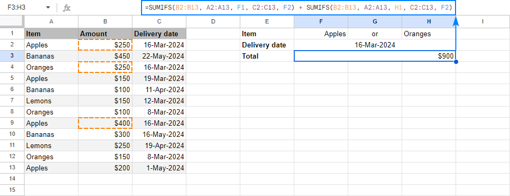Click into the SUMIFS formula bar

click(x=299, y=8)
